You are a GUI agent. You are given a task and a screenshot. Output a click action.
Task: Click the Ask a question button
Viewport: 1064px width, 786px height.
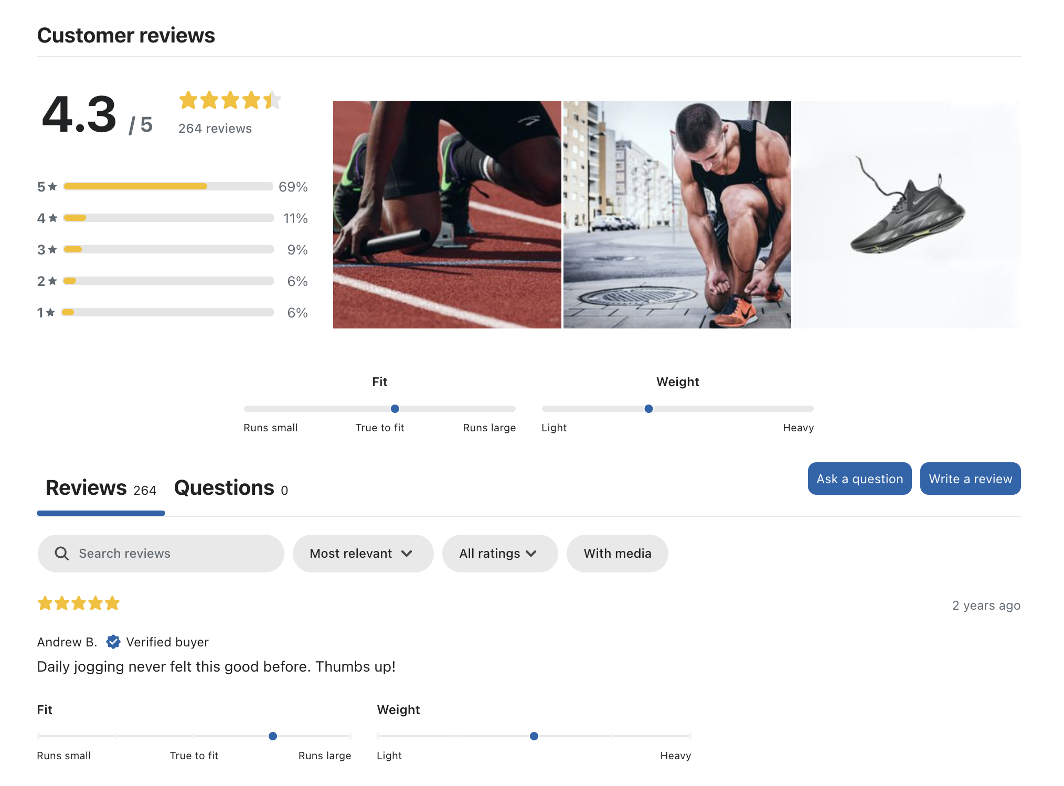pyautogui.click(x=859, y=479)
